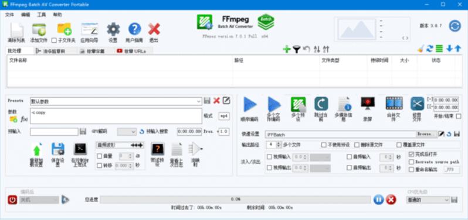
Task: Enable the overwrite source files checkbox
Action: point(399,145)
